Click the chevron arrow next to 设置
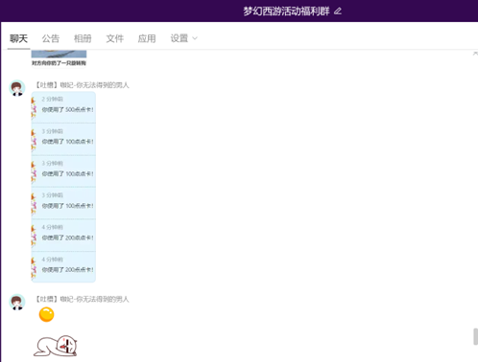This screenshot has height=362, width=478. [195, 38]
